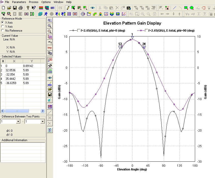Select the X Axis reference mode
This screenshot has width=215, height=178.
click(x=3, y=23)
